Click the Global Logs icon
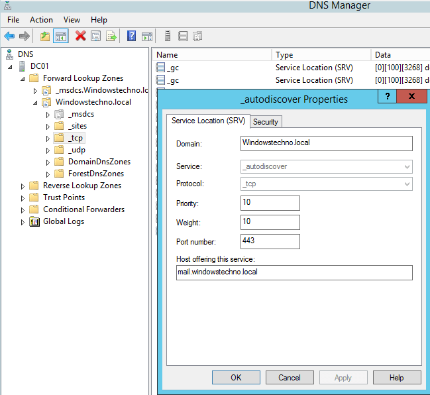The image size is (430, 395). pos(34,221)
